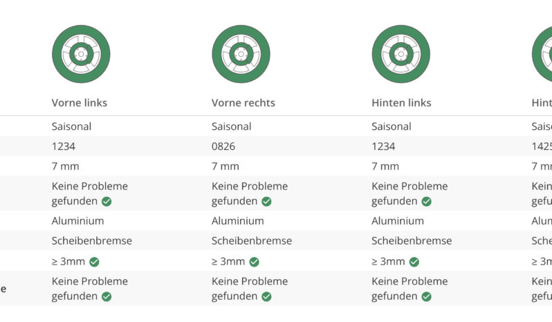Viewport: 552px width, 322px height.
Task: Click the Vorne links wheel icon
Action: click(x=81, y=54)
